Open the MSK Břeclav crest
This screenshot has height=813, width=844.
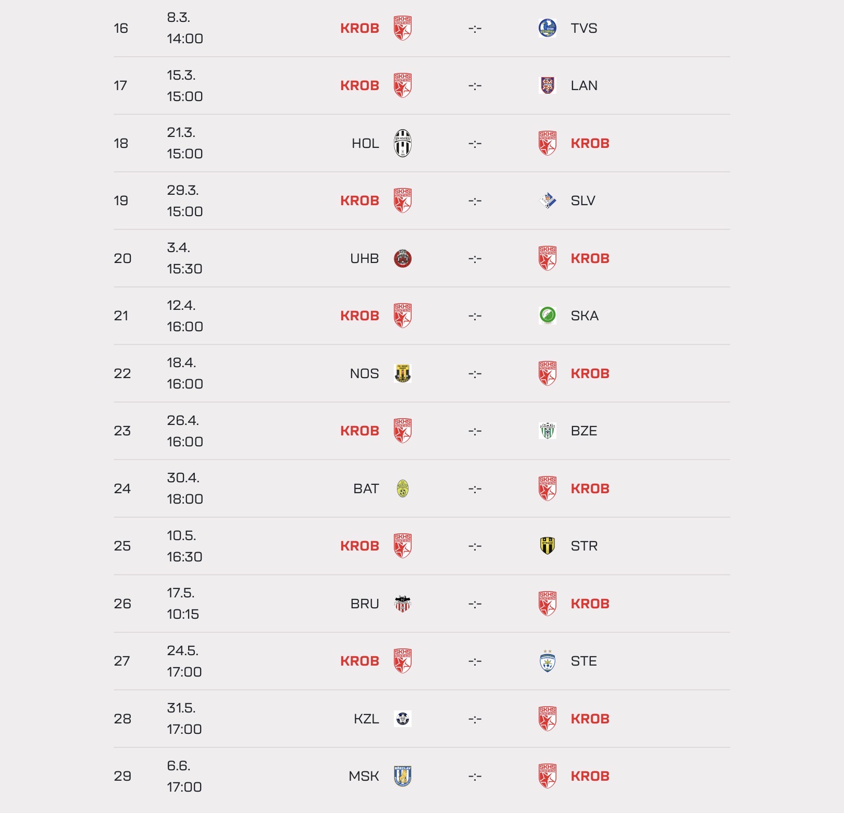[x=402, y=776]
